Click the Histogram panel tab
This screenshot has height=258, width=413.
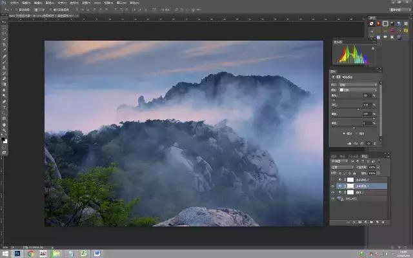338,42
